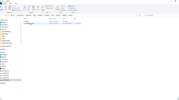Click Copy path in the ribbon
The image size is (179, 100).
coord(16,8)
